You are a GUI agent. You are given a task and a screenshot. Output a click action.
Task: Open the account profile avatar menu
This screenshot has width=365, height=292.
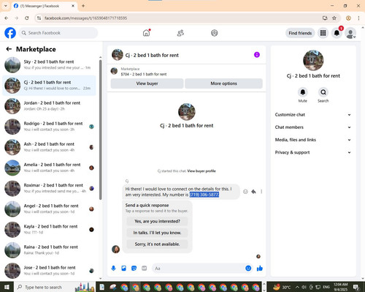[350, 33]
